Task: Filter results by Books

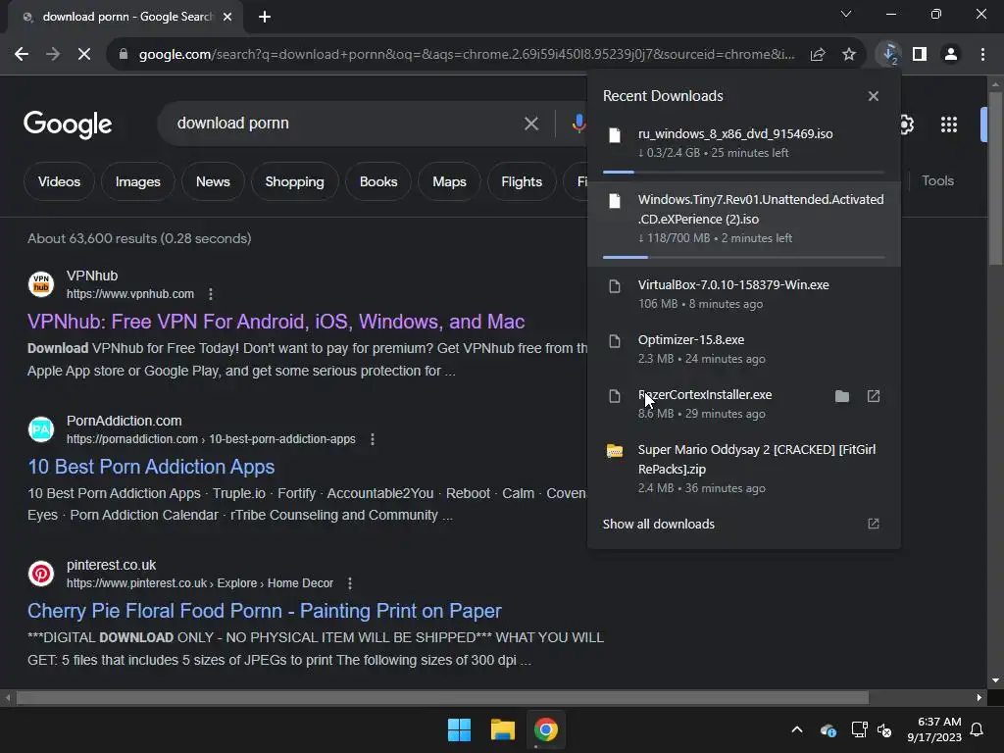Action: point(378,181)
